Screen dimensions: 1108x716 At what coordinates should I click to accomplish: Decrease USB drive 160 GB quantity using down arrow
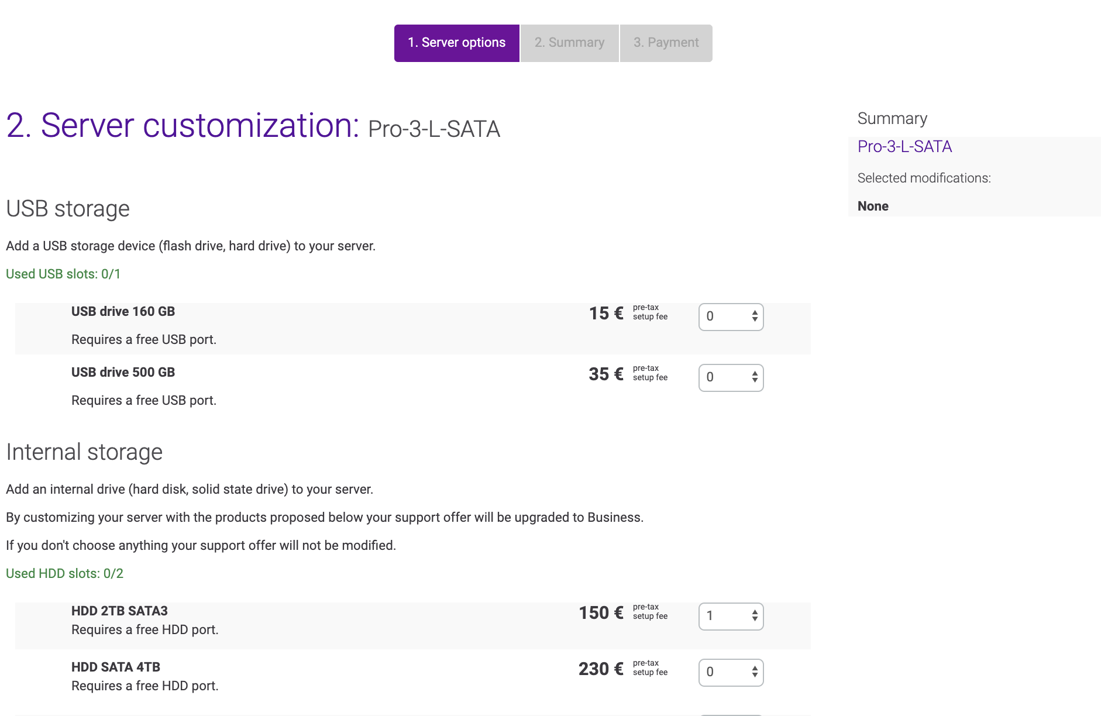pos(755,320)
